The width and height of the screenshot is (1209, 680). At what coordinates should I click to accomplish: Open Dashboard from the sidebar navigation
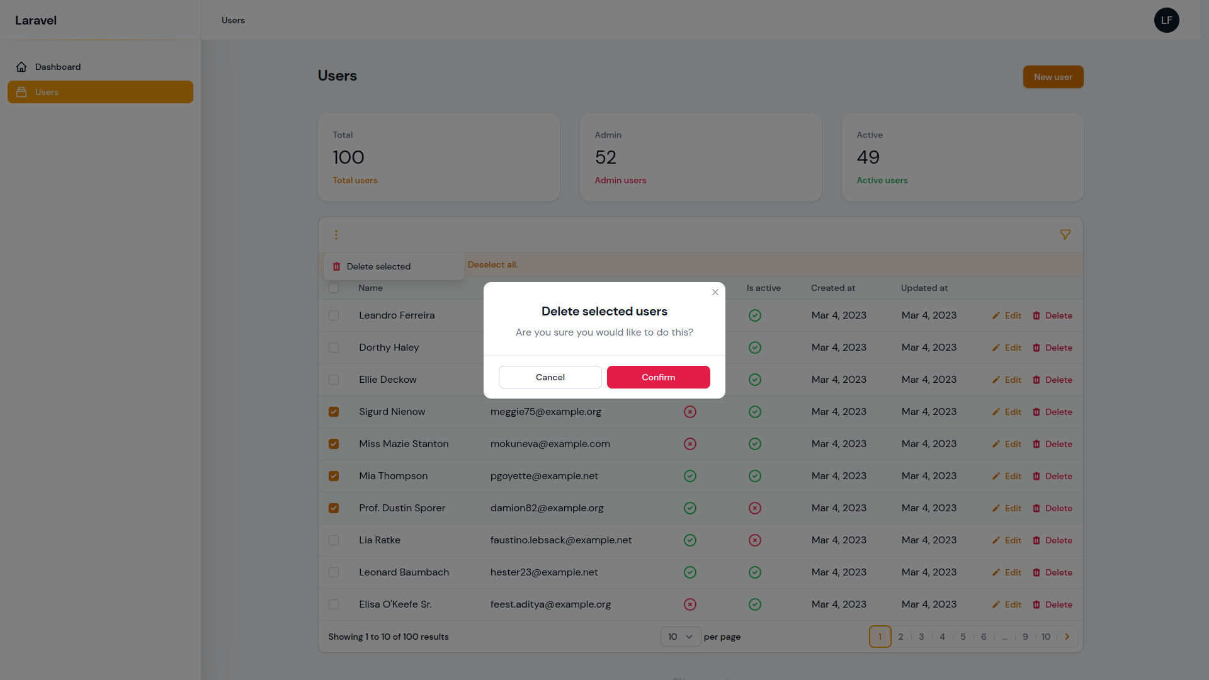coord(57,67)
